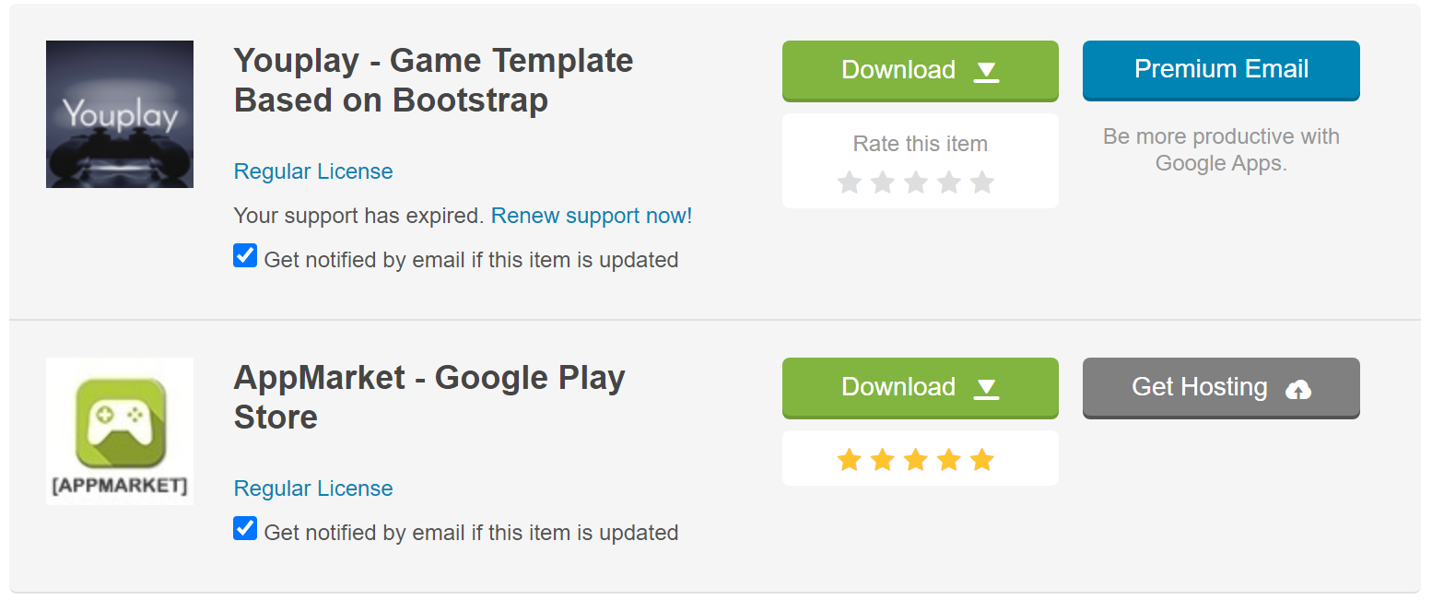
Task: Click the Get Hosting button
Action: coord(1221,388)
